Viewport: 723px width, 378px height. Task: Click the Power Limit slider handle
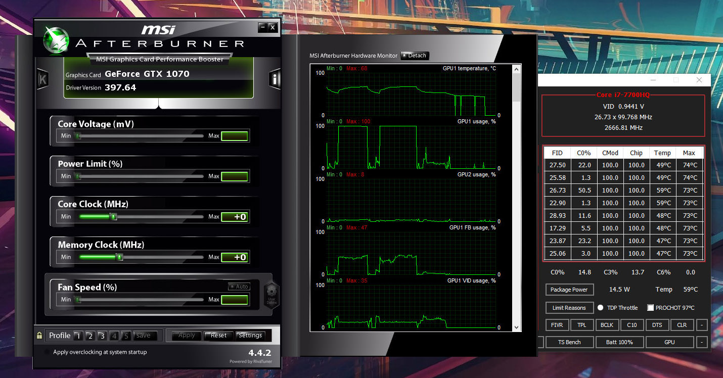(x=77, y=176)
